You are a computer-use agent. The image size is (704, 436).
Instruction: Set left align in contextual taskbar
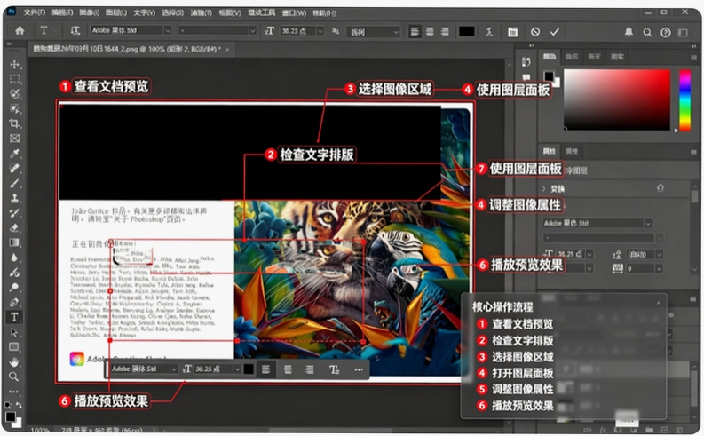click(265, 369)
